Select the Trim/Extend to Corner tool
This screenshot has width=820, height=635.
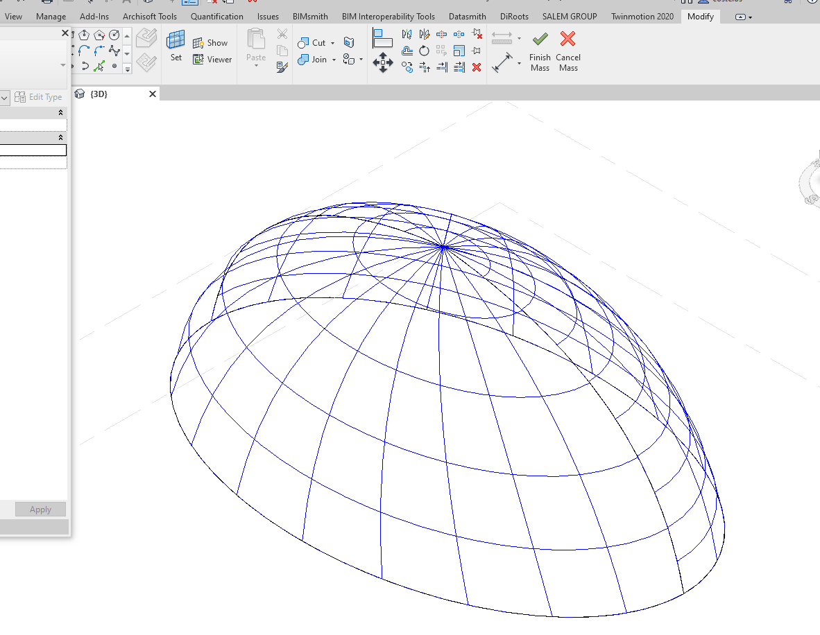(x=425, y=68)
